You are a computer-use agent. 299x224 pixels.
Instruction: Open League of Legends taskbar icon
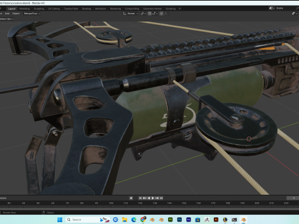(x=225, y=220)
